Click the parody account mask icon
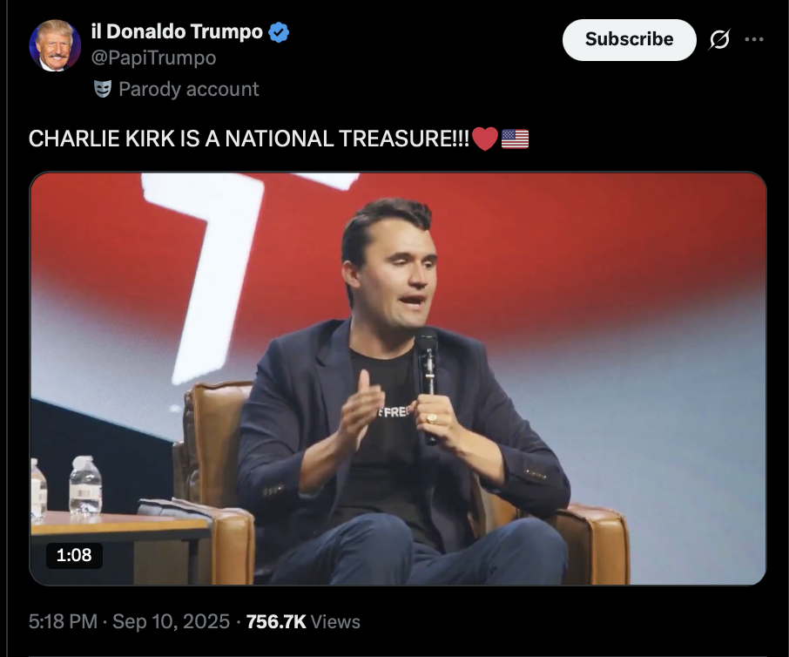The height and width of the screenshot is (657, 789). [x=103, y=89]
